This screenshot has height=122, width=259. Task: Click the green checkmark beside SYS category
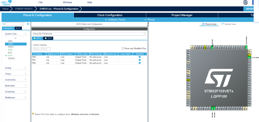6,56
